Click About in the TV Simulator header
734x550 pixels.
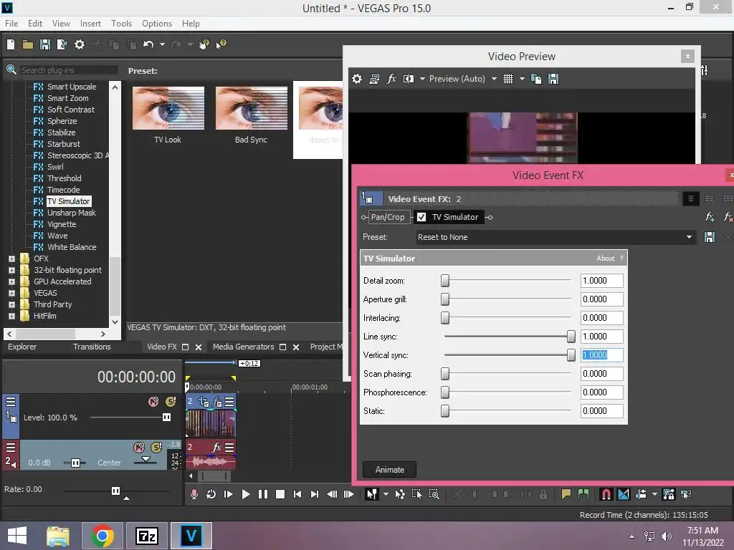pyautogui.click(x=605, y=258)
